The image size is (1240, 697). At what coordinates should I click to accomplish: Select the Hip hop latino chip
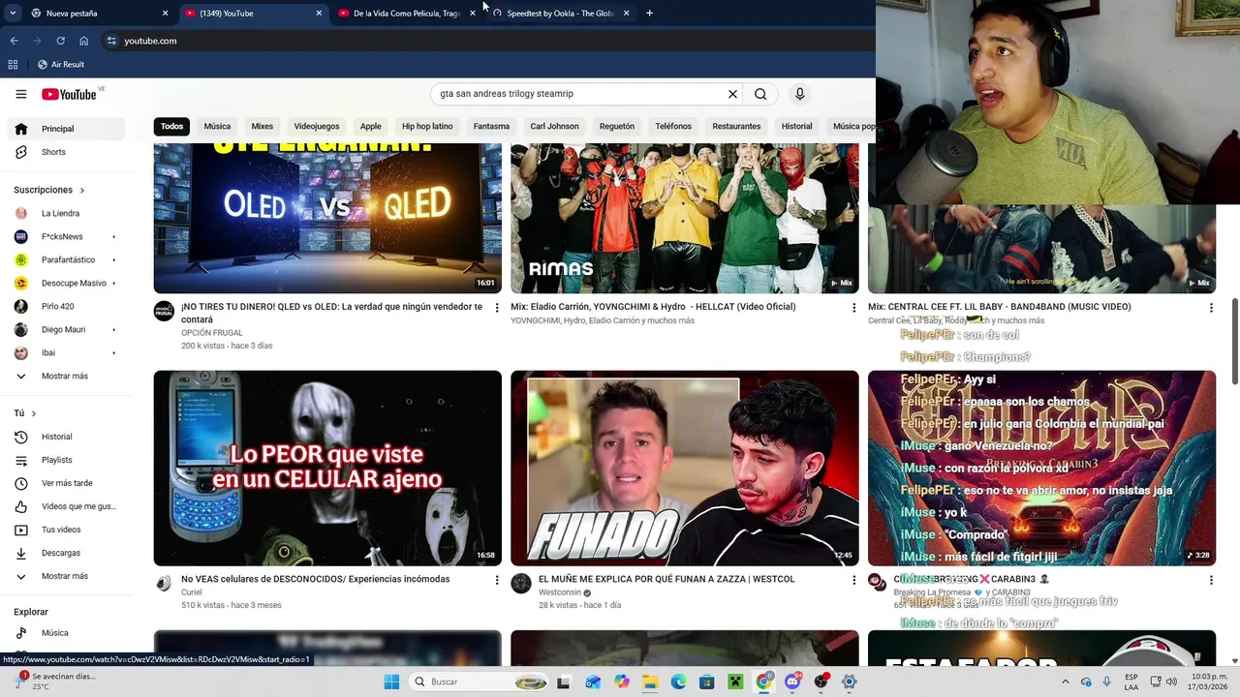tap(427, 126)
